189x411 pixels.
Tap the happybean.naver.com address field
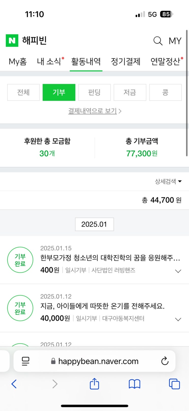(x=98, y=361)
